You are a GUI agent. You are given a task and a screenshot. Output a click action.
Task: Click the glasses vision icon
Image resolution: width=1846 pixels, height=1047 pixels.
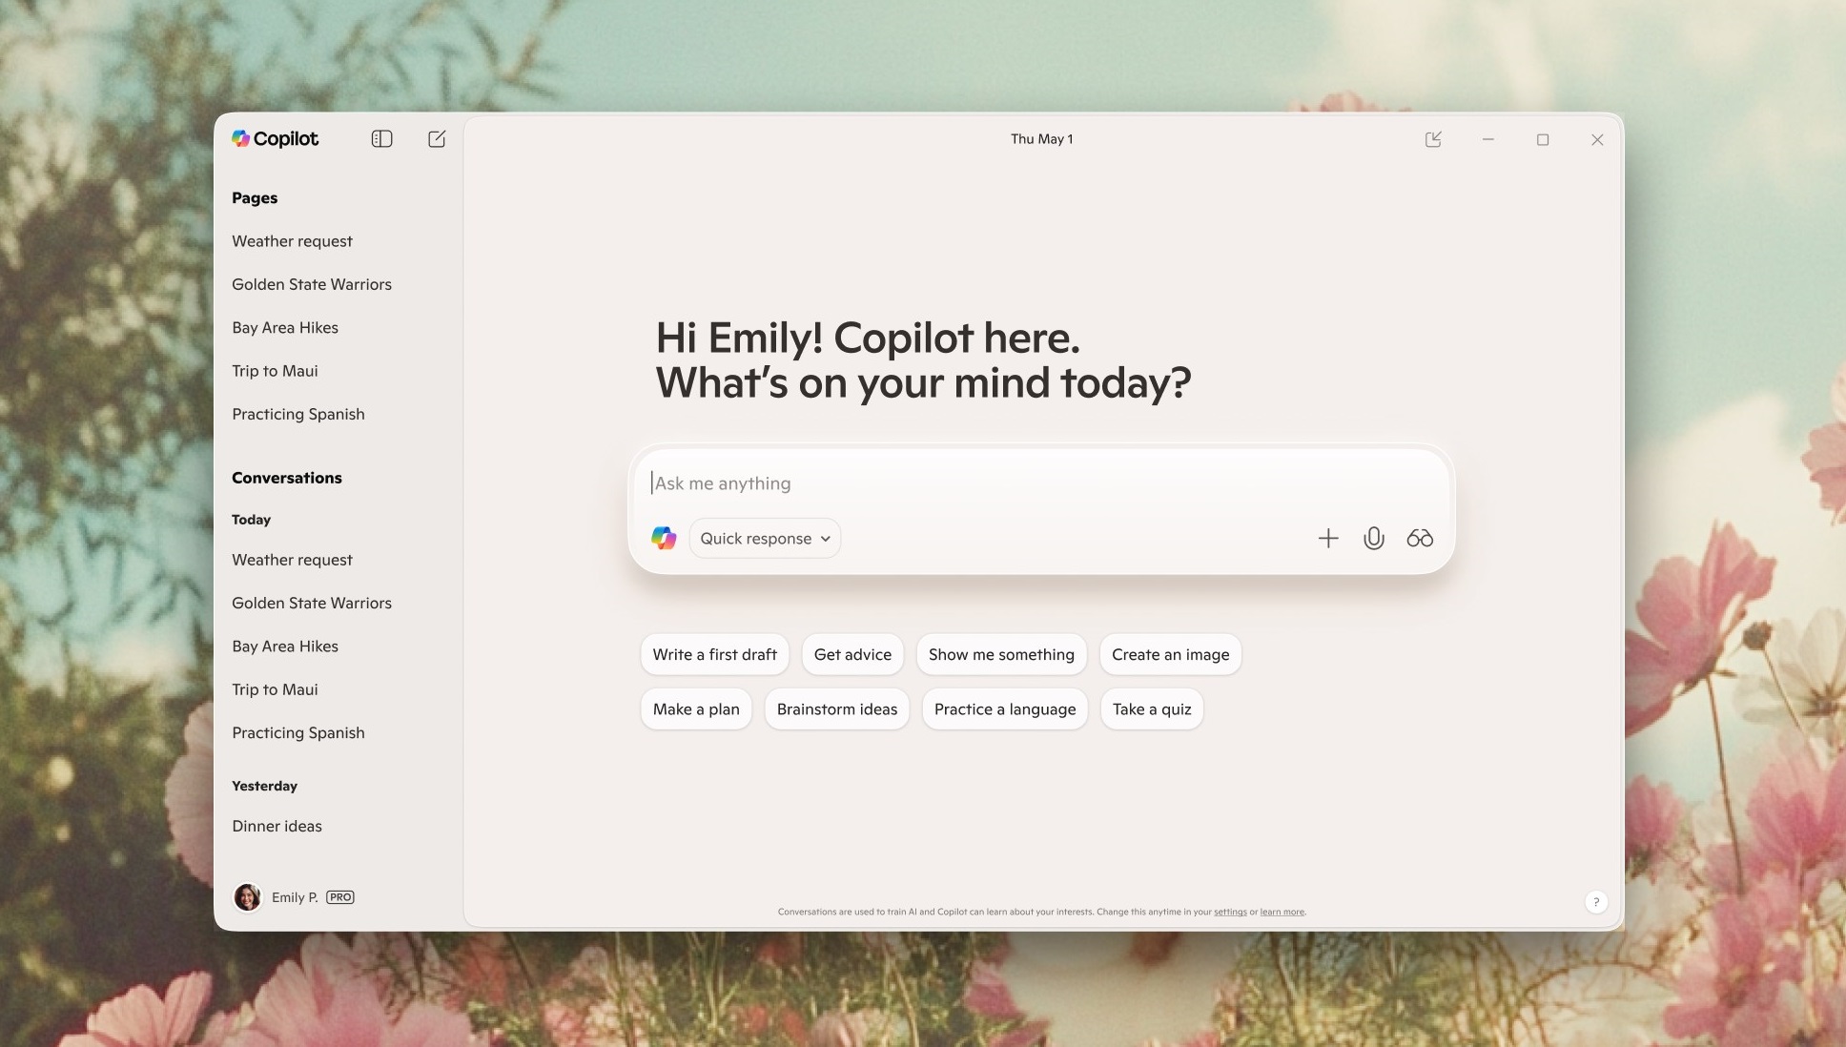1420,539
